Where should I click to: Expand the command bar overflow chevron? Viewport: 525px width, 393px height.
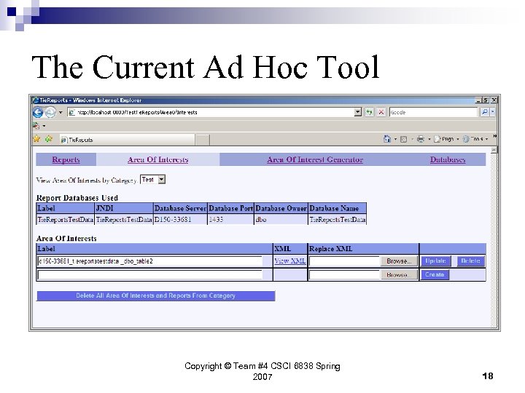(494, 136)
